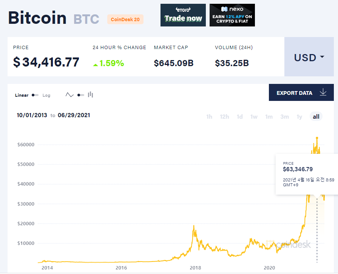Select the Log scale label
The image size is (338, 274).
[46, 95]
